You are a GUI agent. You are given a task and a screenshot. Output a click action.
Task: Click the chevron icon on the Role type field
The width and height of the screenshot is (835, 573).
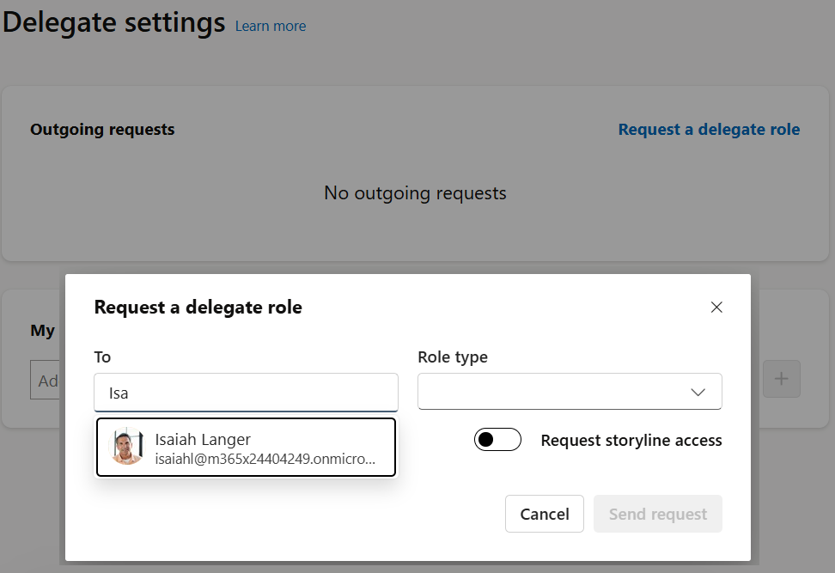(698, 391)
